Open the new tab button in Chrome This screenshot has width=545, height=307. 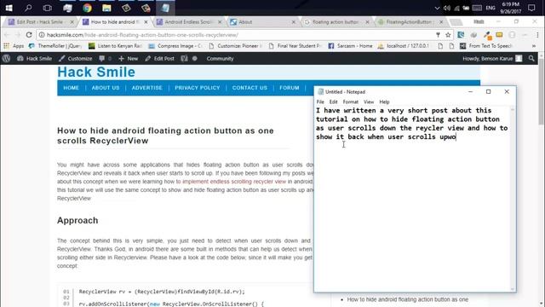point(456,22)
